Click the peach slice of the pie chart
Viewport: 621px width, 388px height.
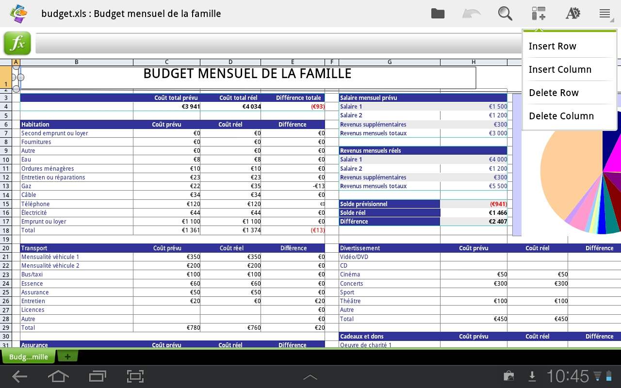[570, 170]
